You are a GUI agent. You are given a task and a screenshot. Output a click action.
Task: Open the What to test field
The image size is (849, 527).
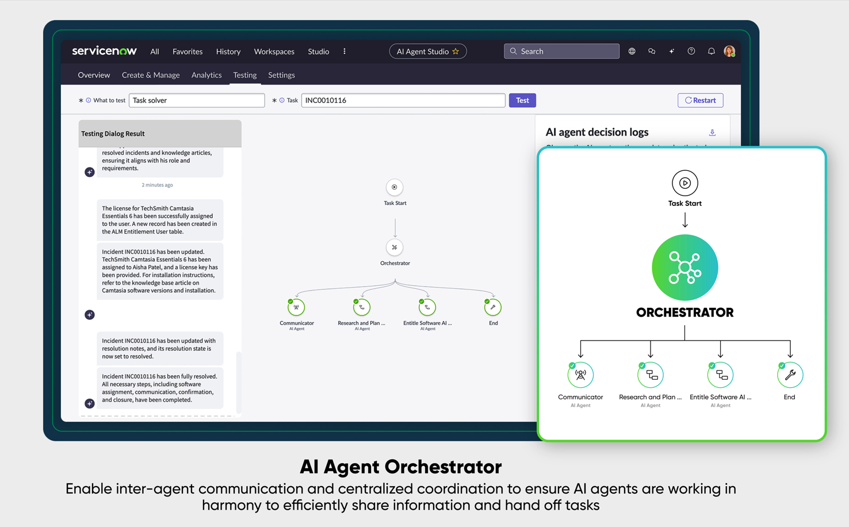click(x=197, y=100)
